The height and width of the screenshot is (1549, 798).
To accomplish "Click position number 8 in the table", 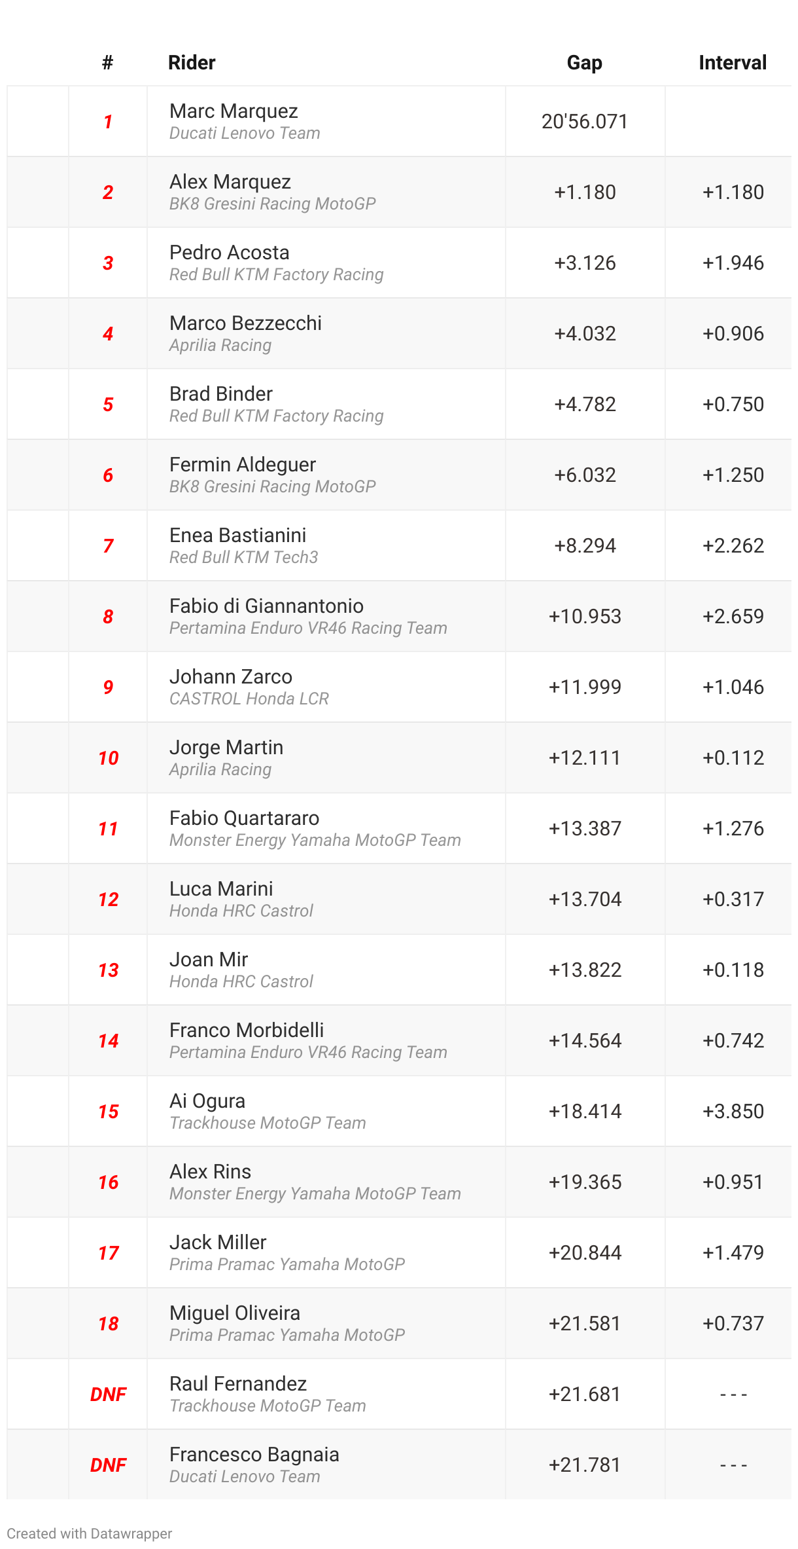I will point(108,617).
